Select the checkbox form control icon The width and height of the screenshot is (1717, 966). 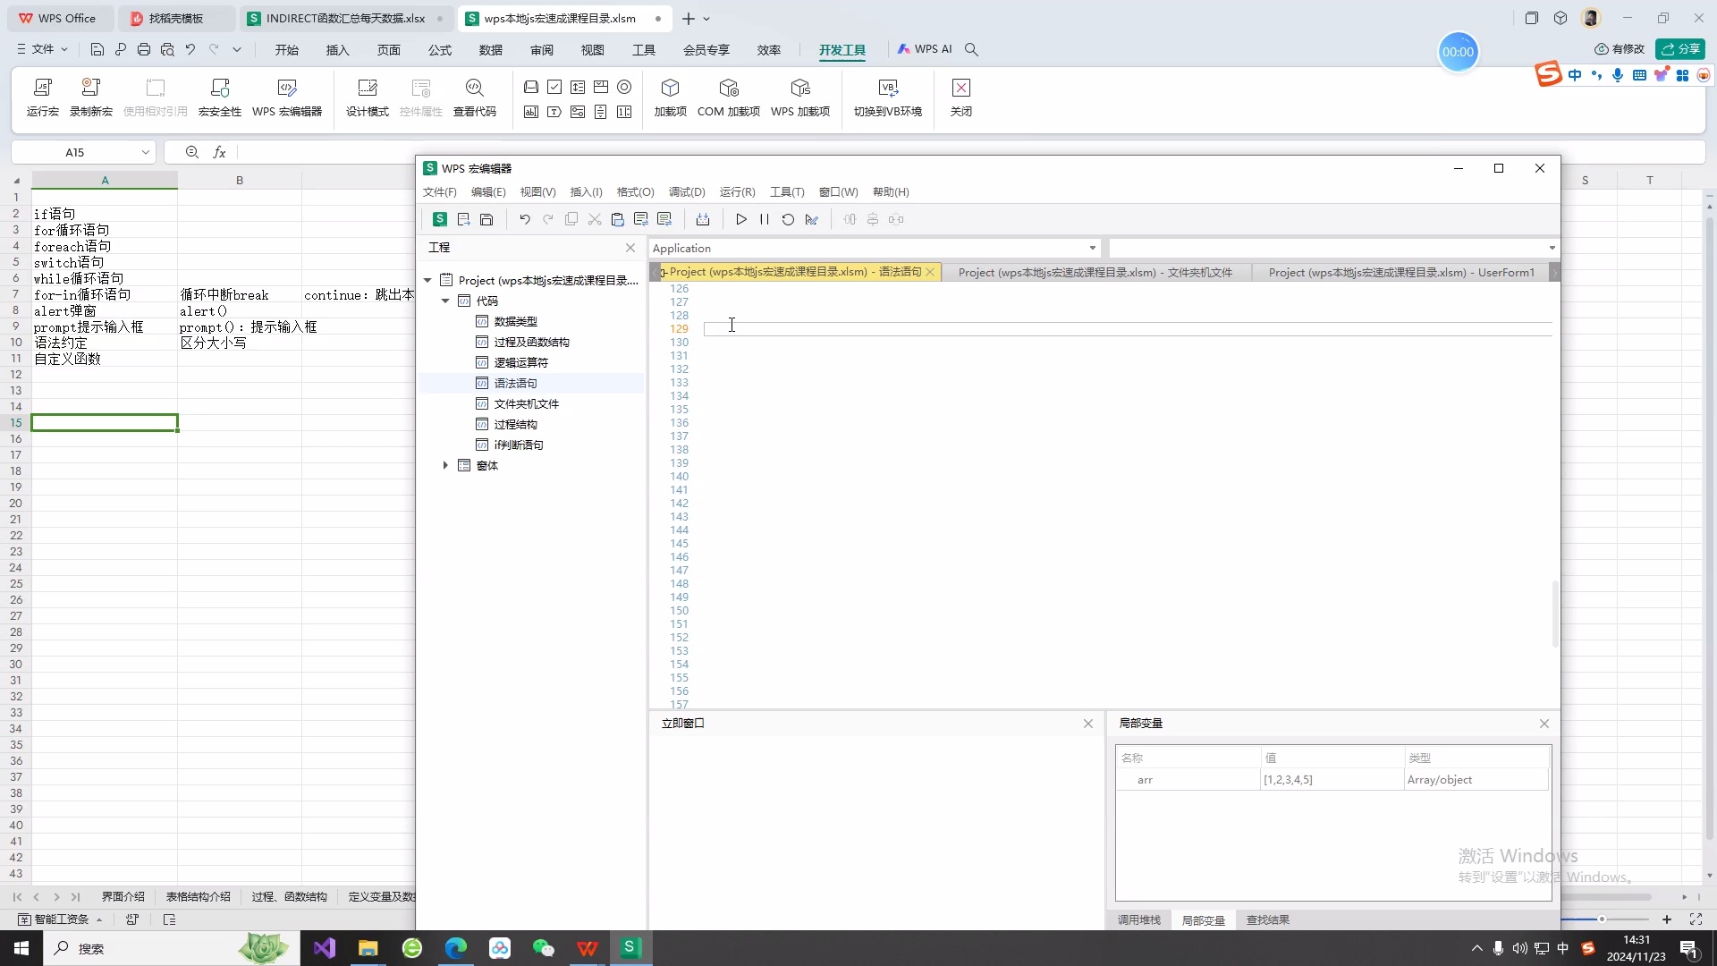click(554, 87)
